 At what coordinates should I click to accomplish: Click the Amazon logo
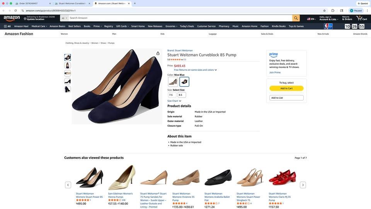coord(12,18)
